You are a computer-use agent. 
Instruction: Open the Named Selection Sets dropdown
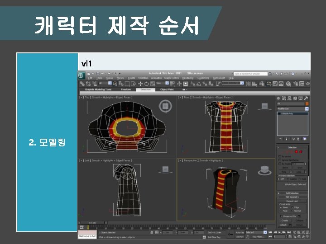[x=233, y=83]
